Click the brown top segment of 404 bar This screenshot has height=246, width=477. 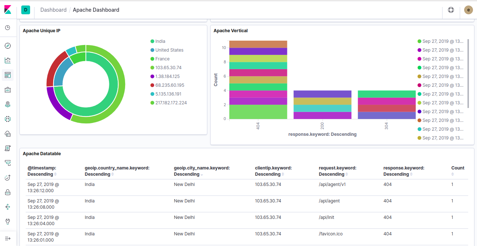[258, 44]
